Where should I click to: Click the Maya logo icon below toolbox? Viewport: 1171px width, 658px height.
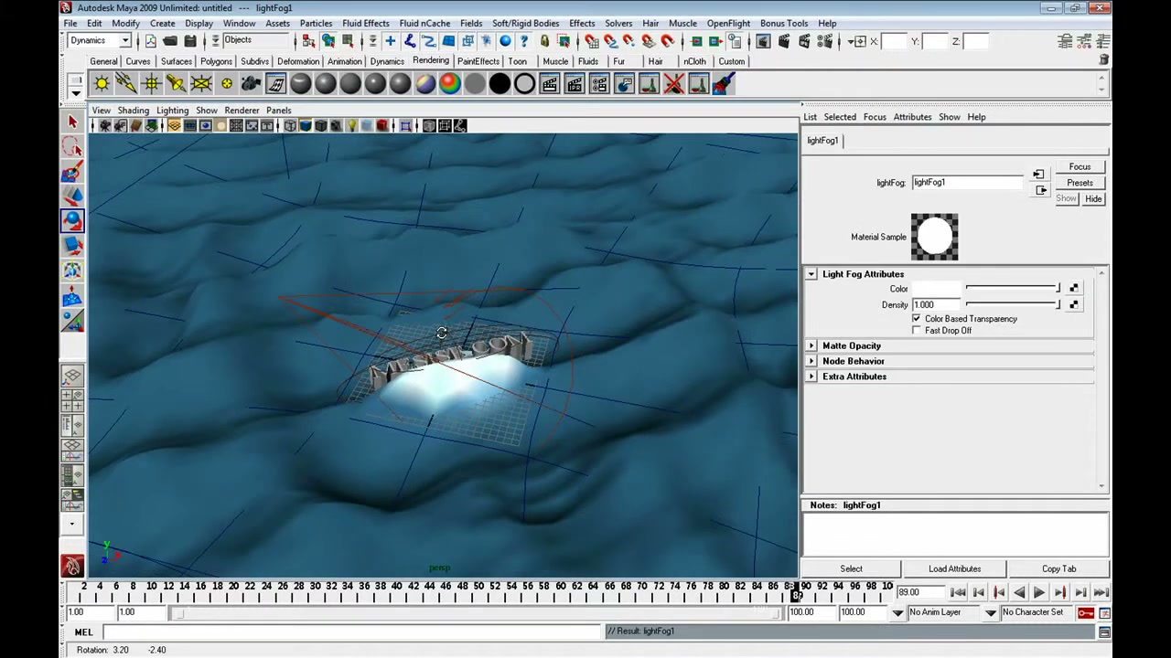pos(73,567)
